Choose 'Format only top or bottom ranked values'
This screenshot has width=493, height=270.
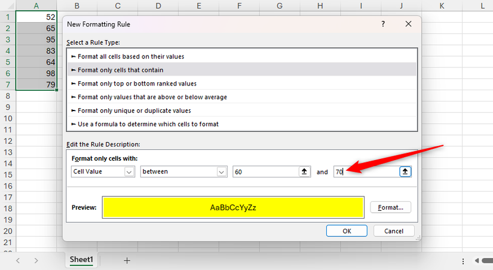click(137, 84)
